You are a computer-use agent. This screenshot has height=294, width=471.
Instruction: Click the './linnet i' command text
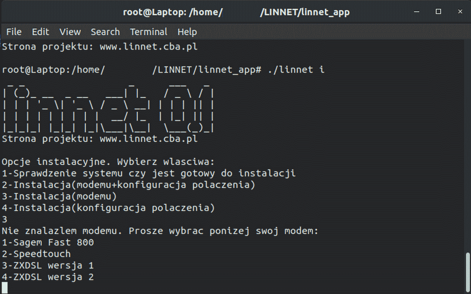[296, 69]
